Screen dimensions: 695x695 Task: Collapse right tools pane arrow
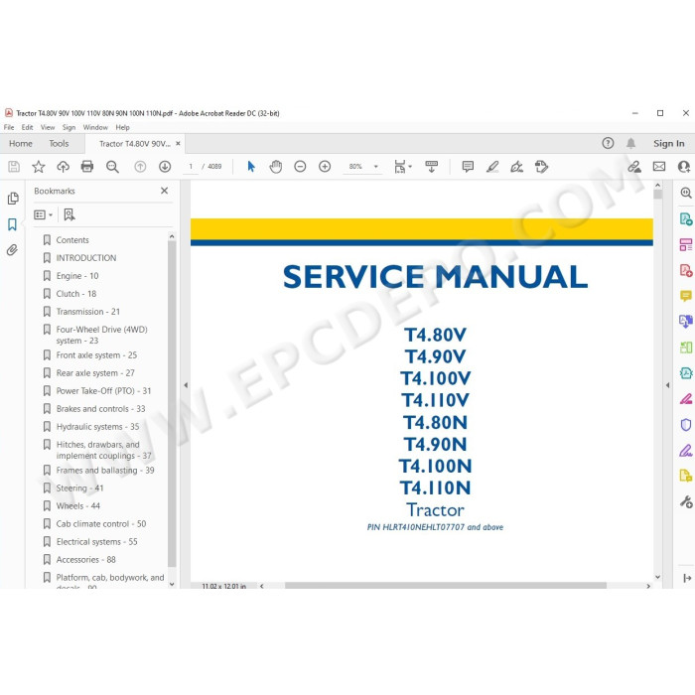pos(667,385)
